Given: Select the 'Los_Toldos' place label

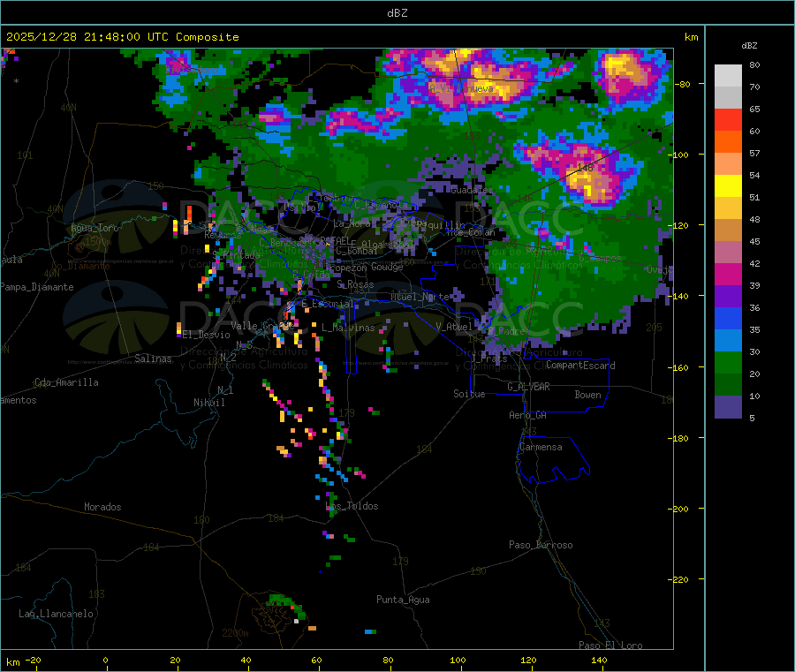Looking at the screenshot, I should (352, 506).
